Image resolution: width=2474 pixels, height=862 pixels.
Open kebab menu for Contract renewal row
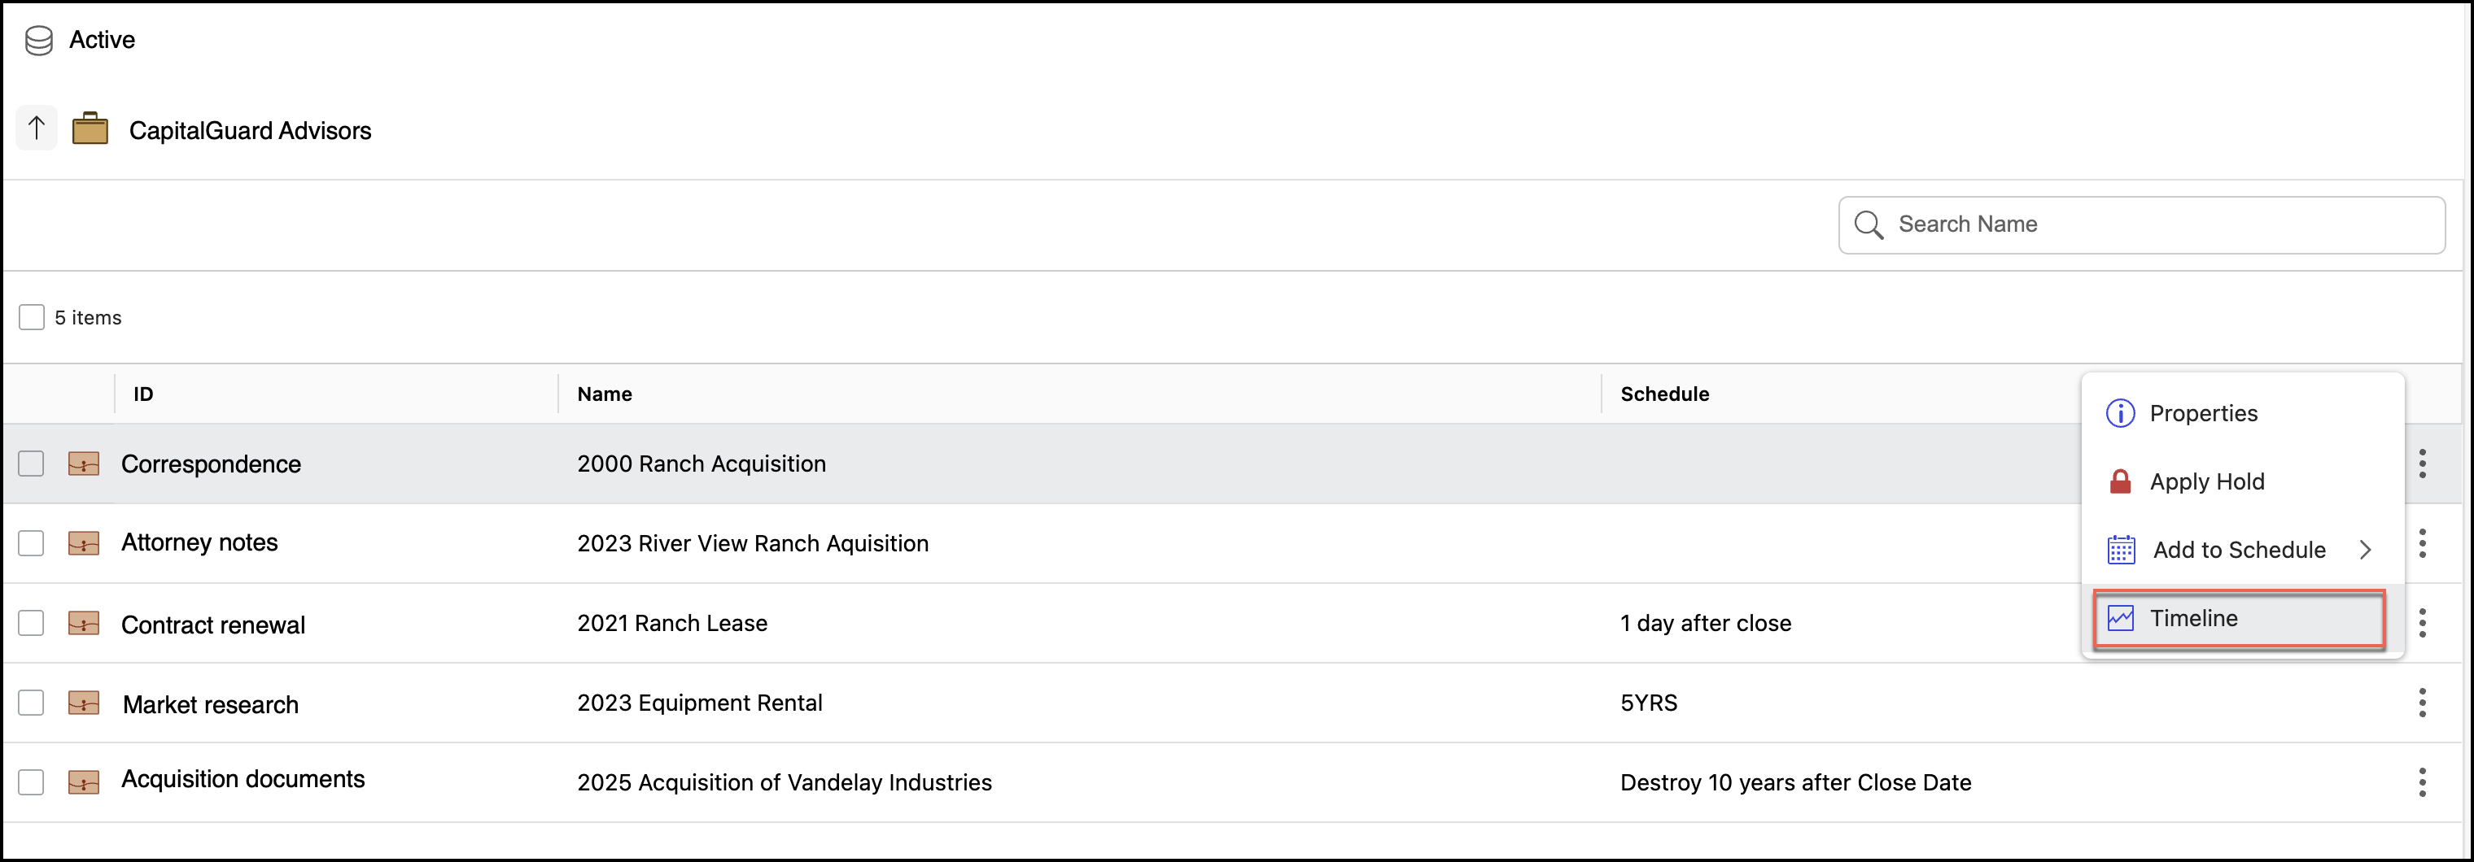(x=2421, y=623)
